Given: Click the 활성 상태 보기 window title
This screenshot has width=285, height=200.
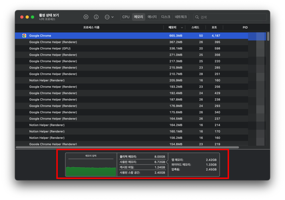Looking at the screenshot, I should 49,15.
